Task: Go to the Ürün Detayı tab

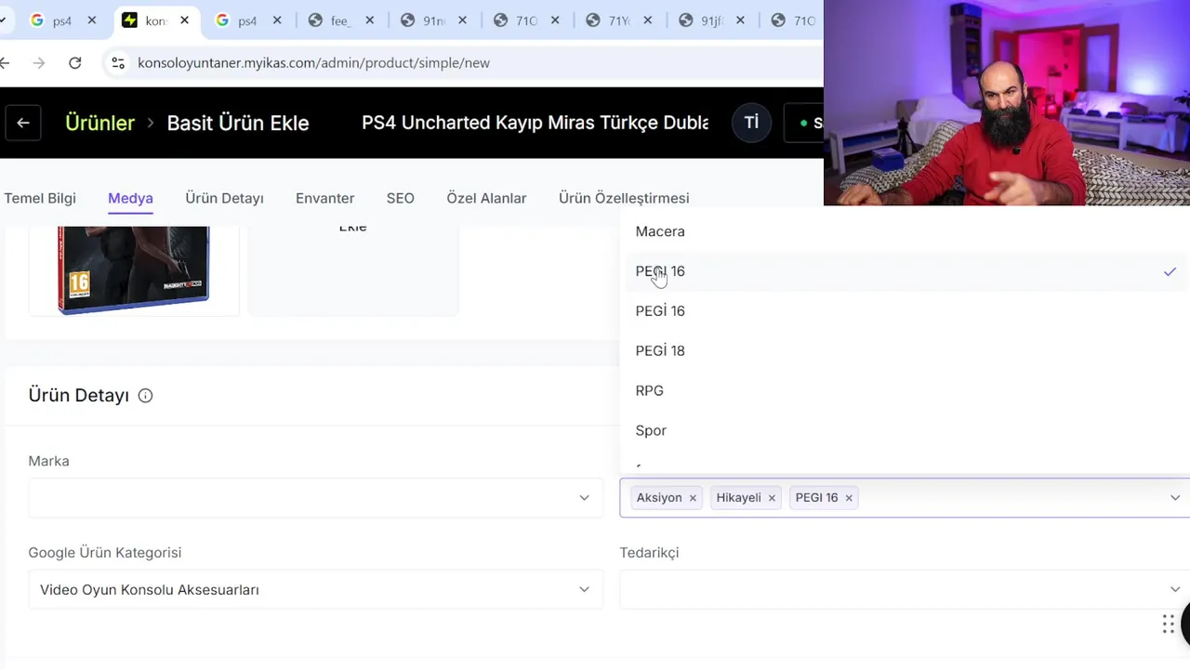Action: tap(224, 198)
